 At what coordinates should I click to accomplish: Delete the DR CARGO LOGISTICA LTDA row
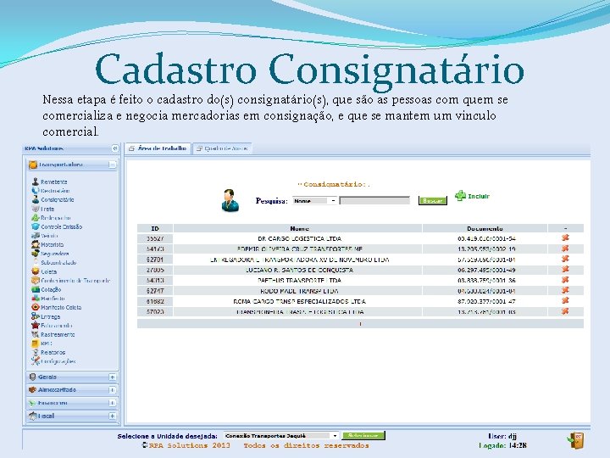(x=565, y=238)
